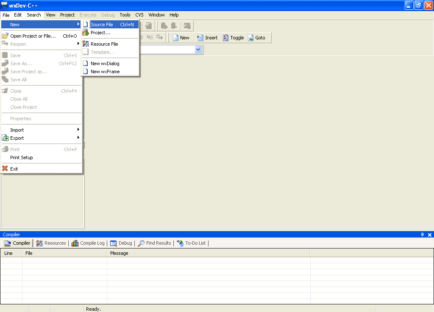Click Exit in the File menu
The height and width of the screenshot is (312, 434).
(x=41, y=169)
